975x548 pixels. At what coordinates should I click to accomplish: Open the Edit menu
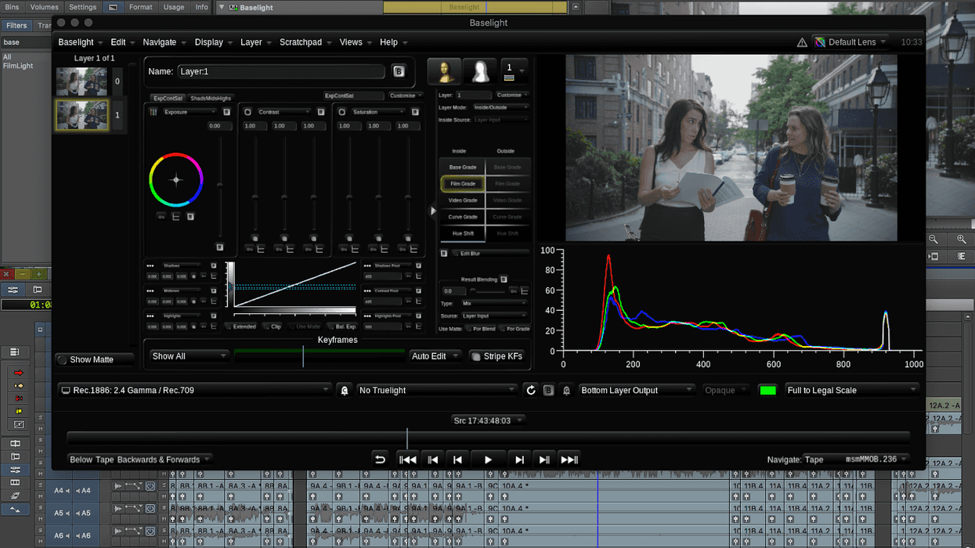pyautogui.click(x=122, y=42)
